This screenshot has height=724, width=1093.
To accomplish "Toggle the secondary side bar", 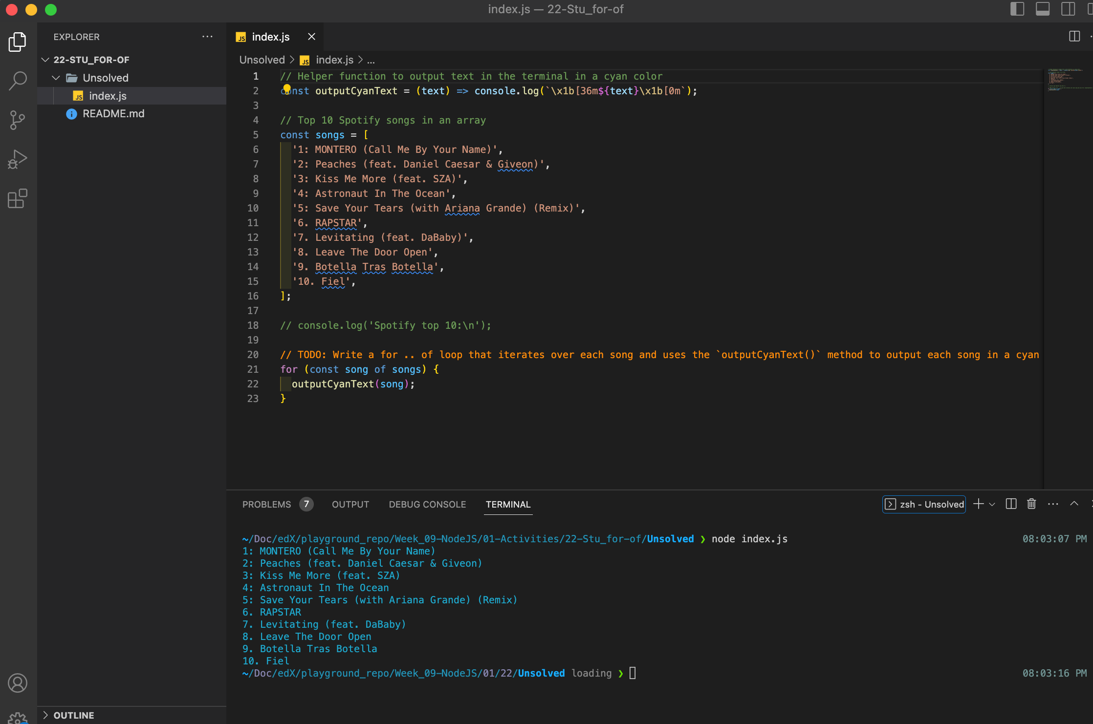I will coord(1068,9).
